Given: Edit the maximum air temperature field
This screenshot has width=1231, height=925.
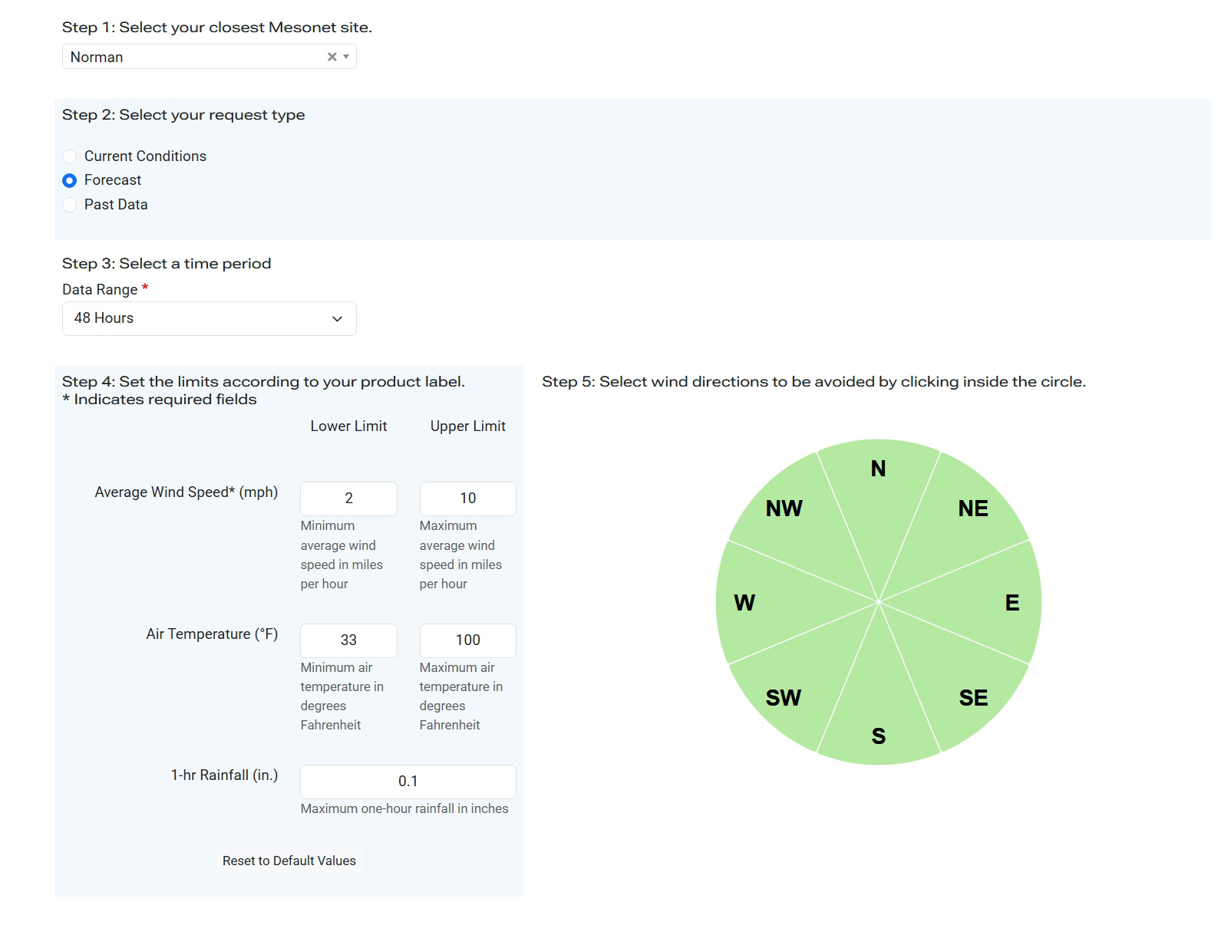Looking at the screenshot, I should 467,640.
